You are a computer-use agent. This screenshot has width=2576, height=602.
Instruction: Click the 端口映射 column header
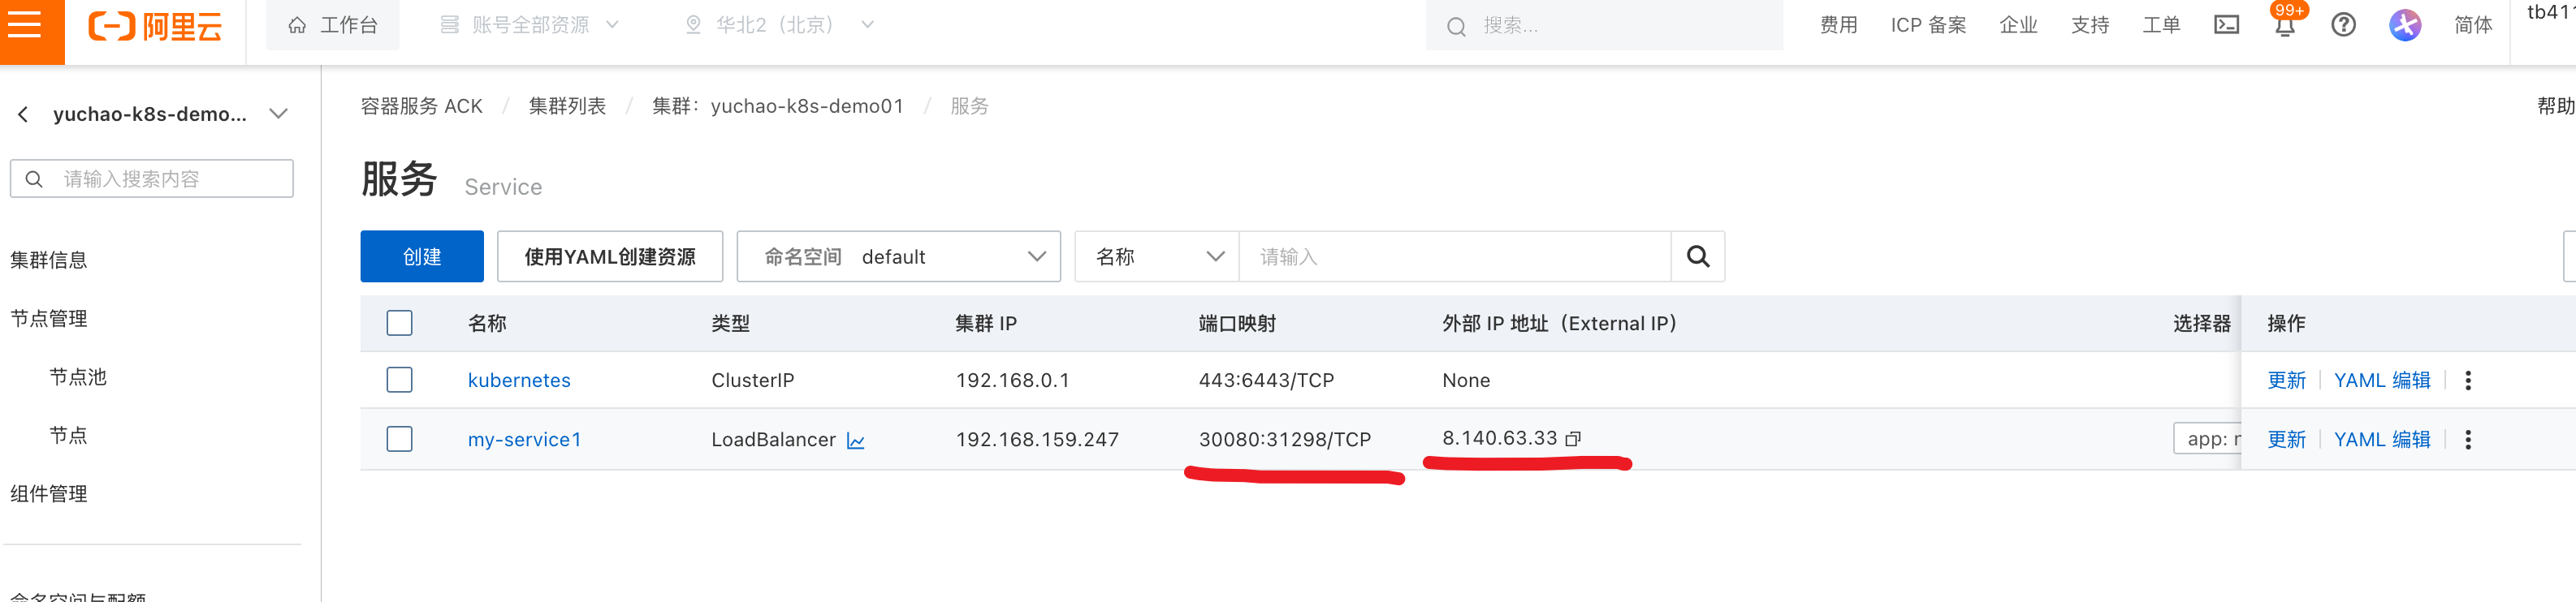coord(1237,324)
